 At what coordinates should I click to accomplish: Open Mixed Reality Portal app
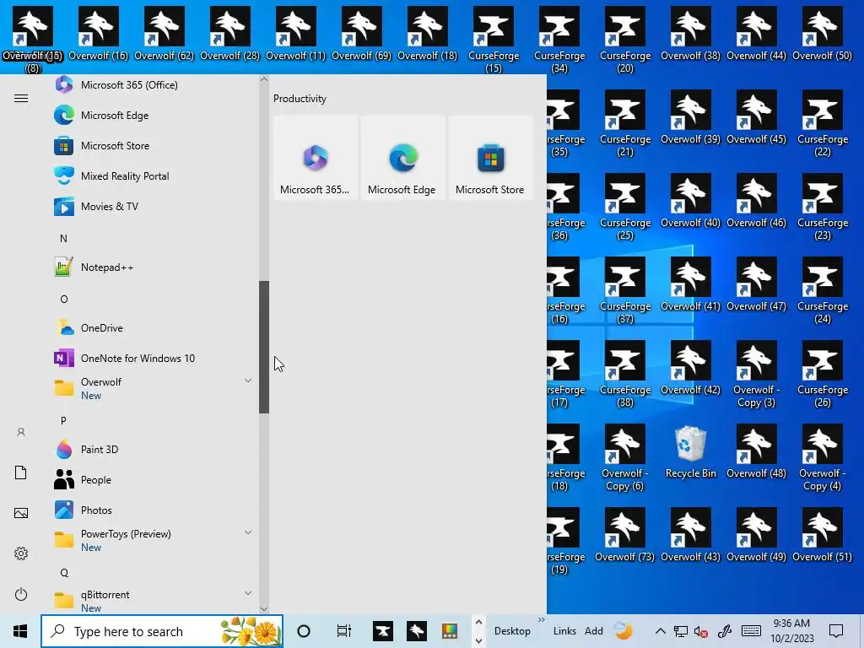click(154, 175)
